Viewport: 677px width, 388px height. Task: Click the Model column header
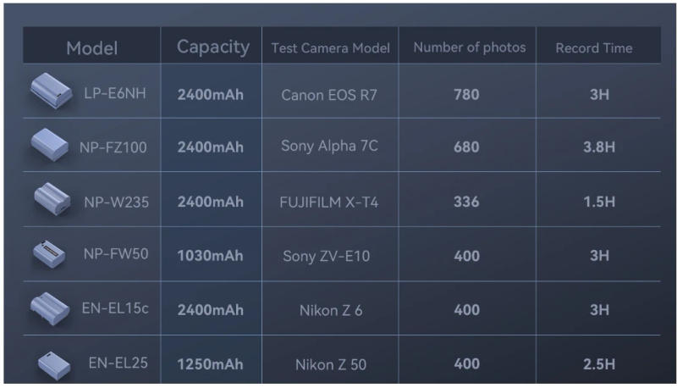92,48
